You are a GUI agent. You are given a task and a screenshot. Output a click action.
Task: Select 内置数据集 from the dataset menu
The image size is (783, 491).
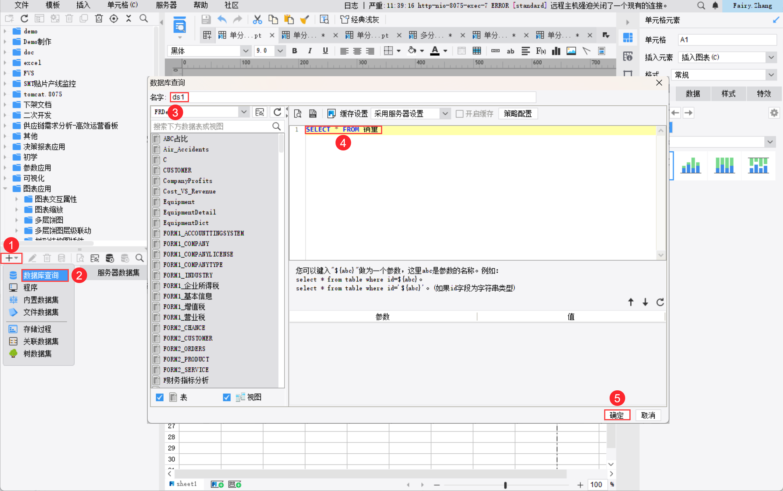41,300
